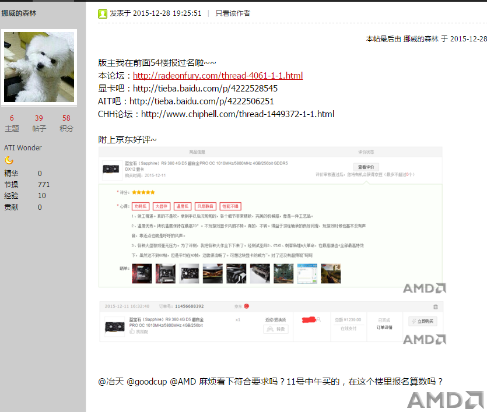The image size is (487, 412).
Task: Click the 转卖 button in order row
Action: (276, 329)
